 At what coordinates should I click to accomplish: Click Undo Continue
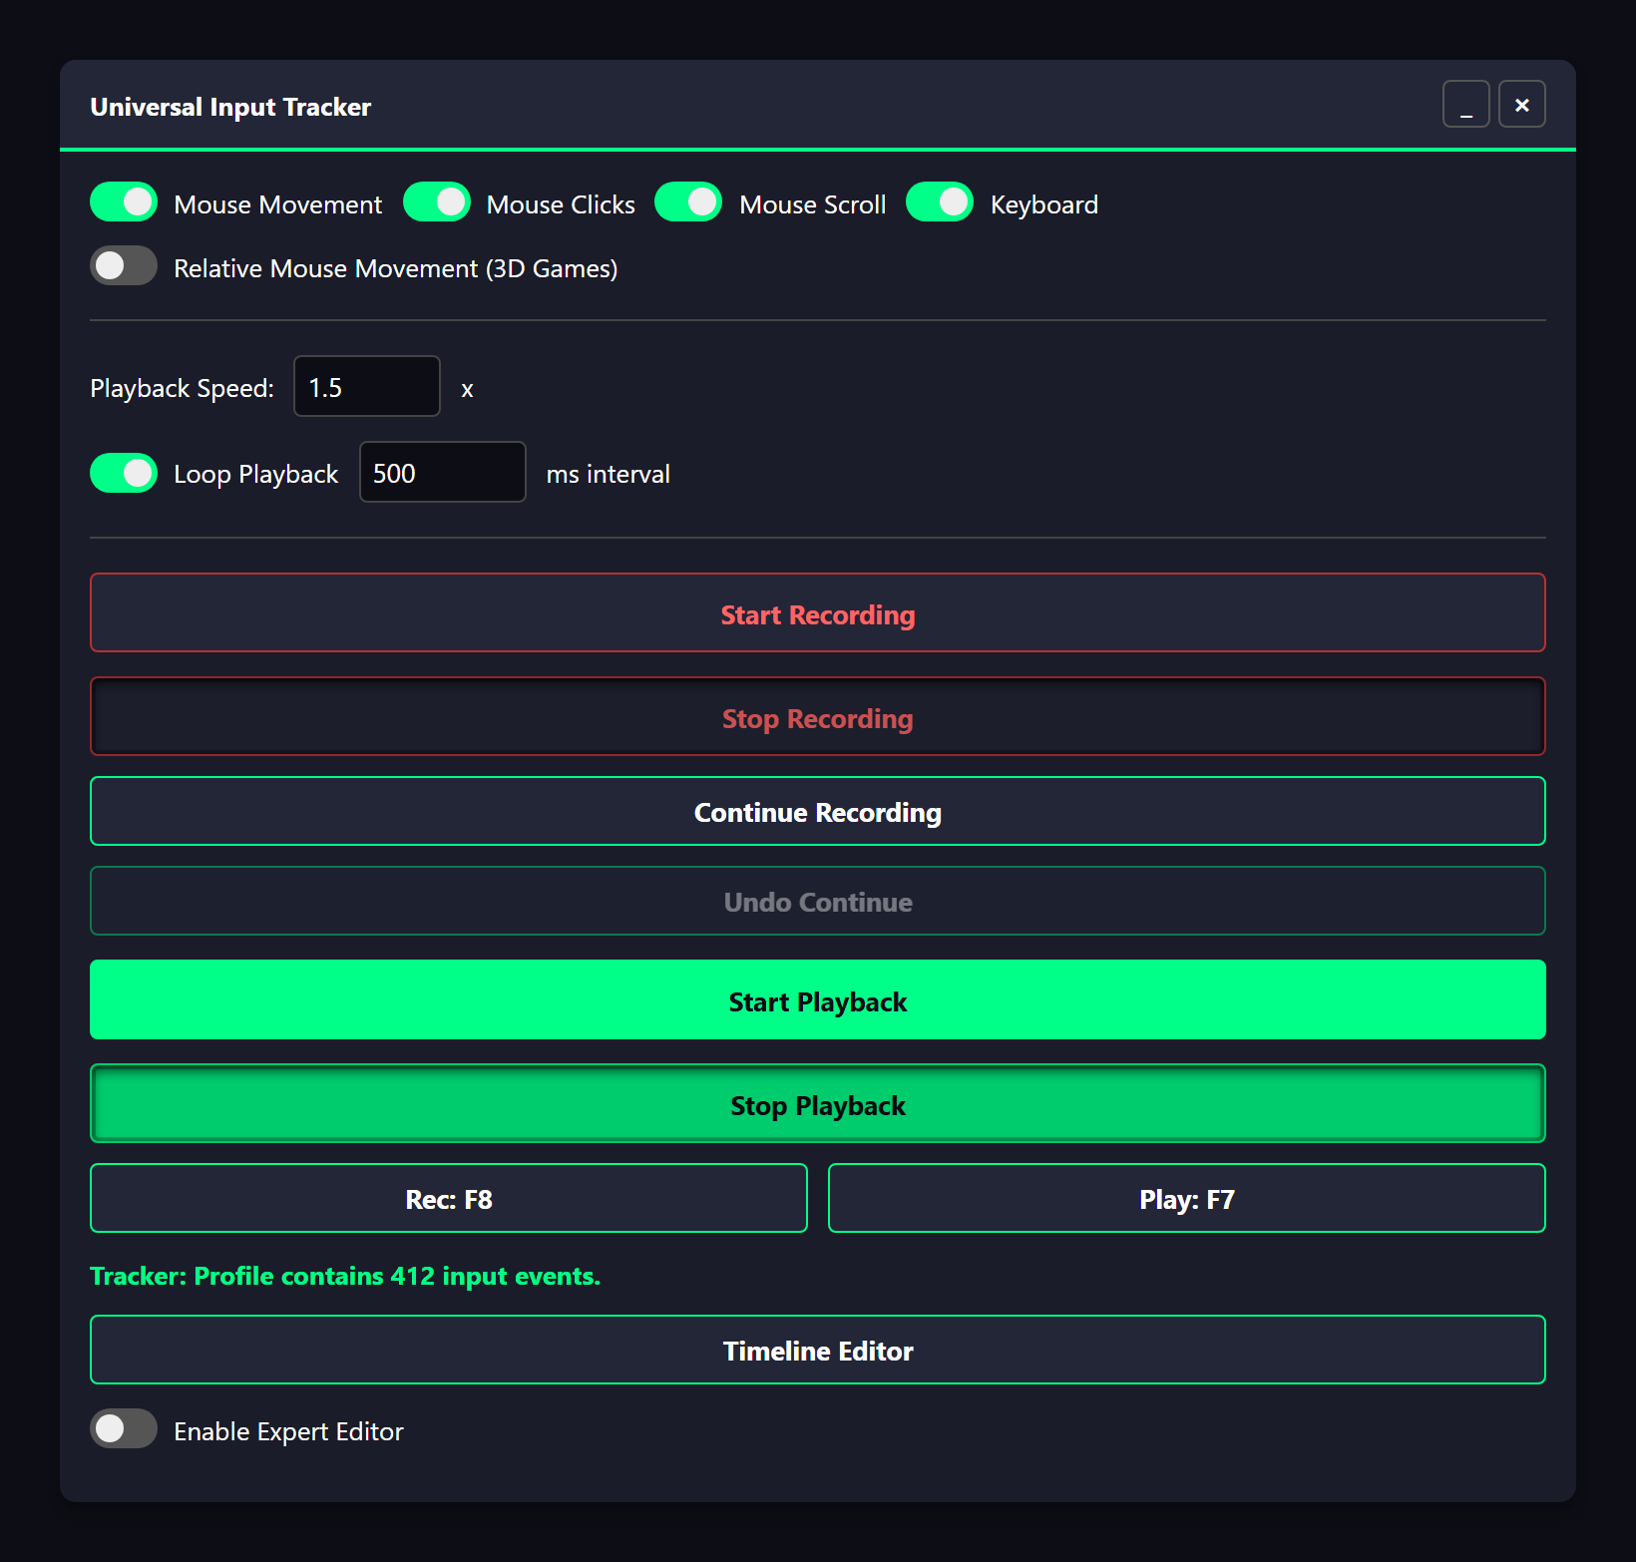tap(818, 901)
